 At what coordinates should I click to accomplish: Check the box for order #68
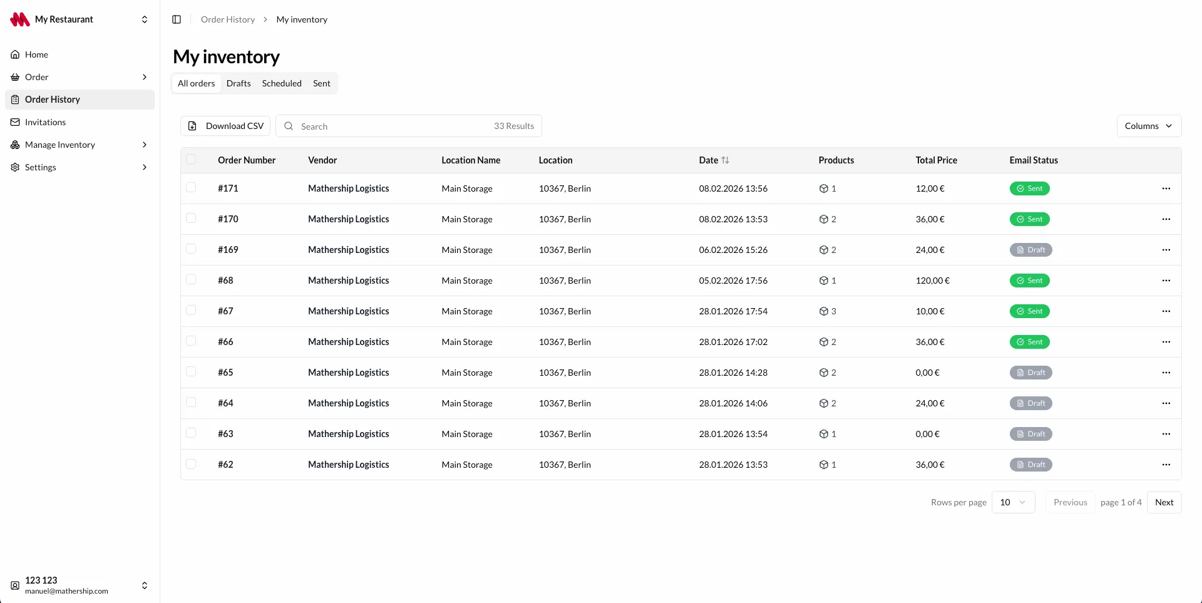point(191,280)
